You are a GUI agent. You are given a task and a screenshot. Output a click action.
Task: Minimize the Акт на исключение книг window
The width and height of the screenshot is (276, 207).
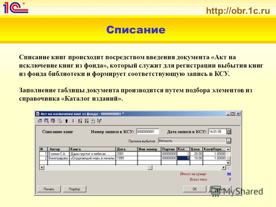pos(228,114)
